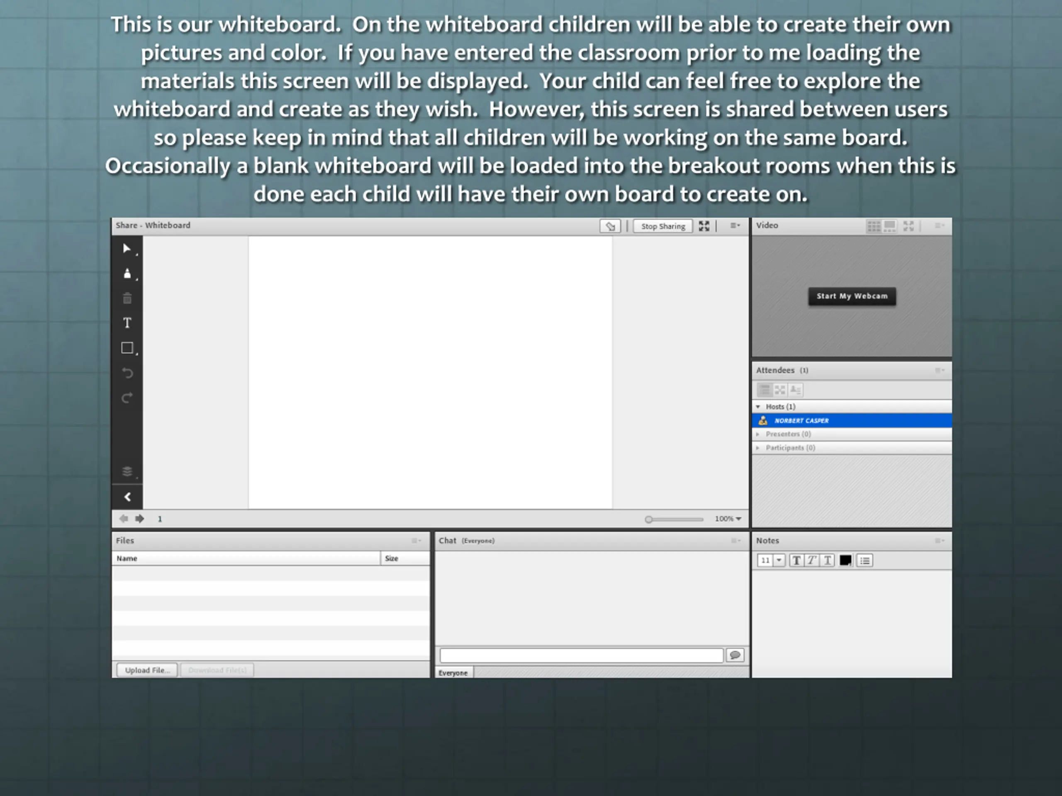Viewport: 1062px width, 796px height.
Task: Click the chat send message icon
Action: click(735, 655)
